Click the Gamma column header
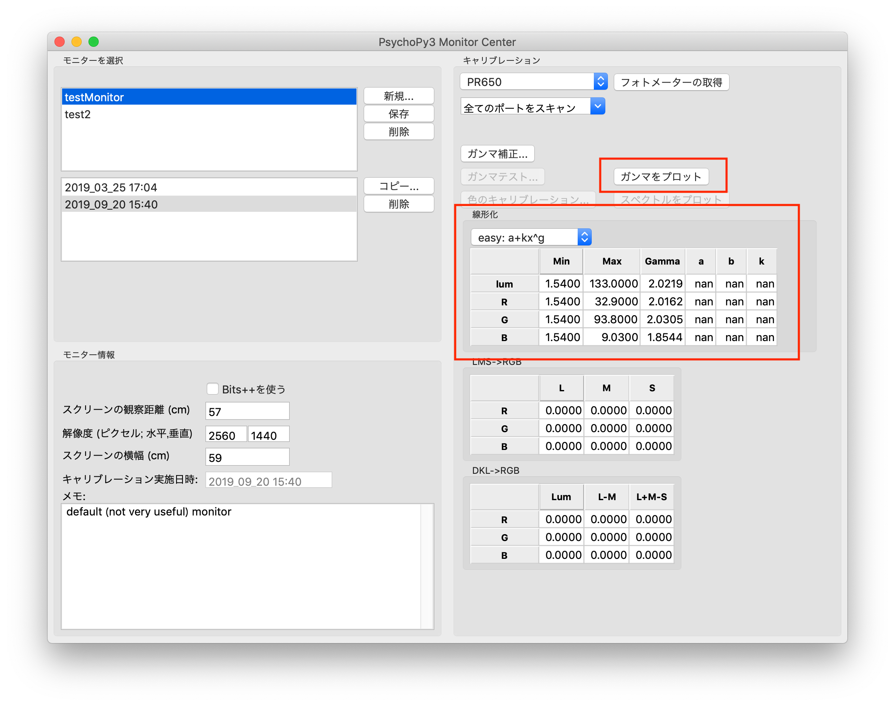The image size is (895, 706). pyautogui.click(x=663, y=261)
